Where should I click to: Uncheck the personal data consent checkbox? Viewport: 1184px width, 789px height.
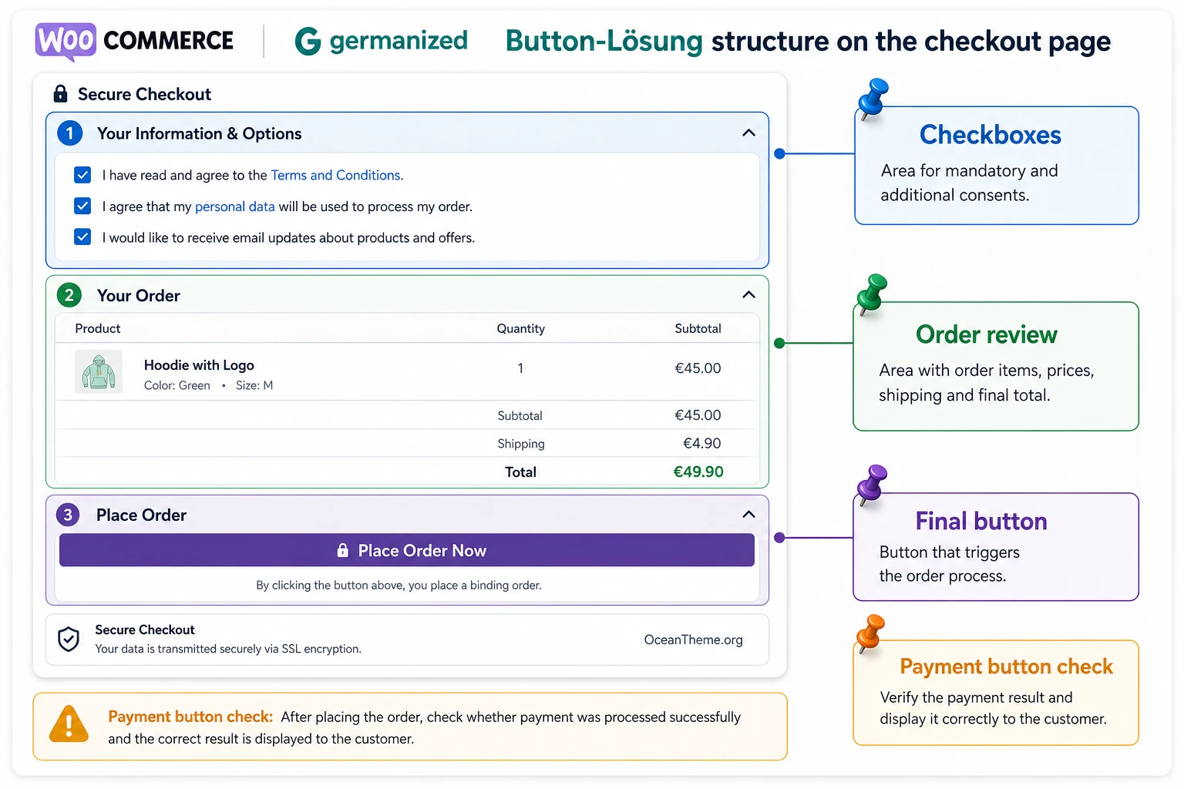(82, 206)
